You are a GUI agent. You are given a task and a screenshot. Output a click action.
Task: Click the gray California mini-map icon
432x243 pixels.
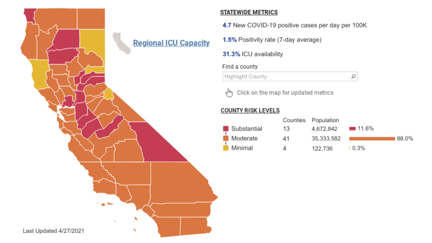tap(121, 43)
